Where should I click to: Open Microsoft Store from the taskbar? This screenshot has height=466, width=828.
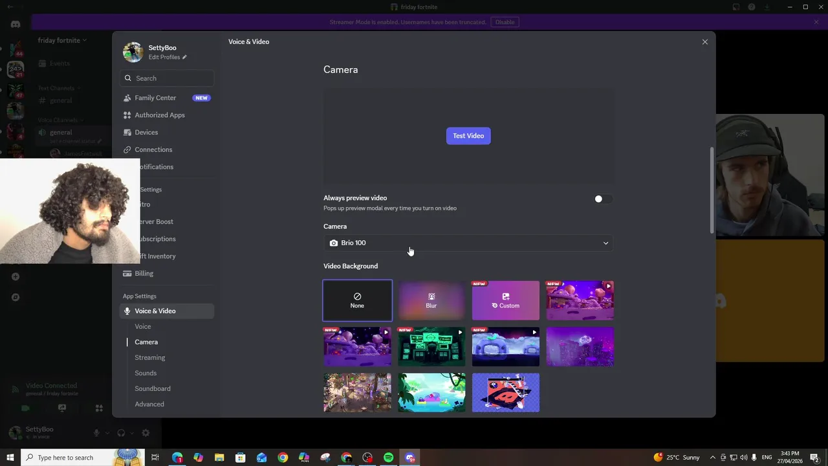pos(240,458)
